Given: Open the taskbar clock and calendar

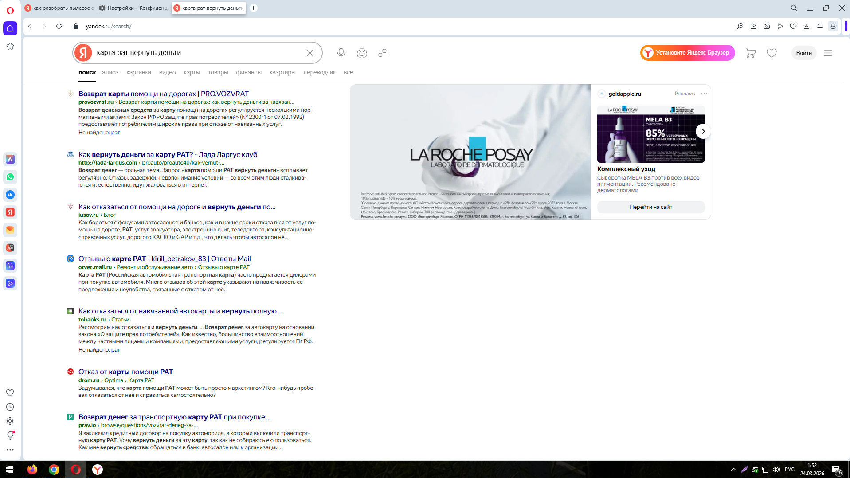Looking at the screenshot, I should pyautogui.click(x=812, y=470).
